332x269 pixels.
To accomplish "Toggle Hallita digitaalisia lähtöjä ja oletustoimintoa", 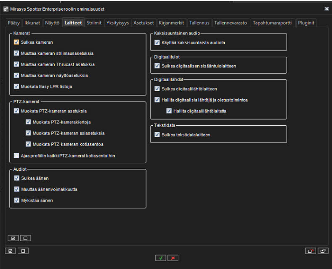I will (x=157, y=100).
